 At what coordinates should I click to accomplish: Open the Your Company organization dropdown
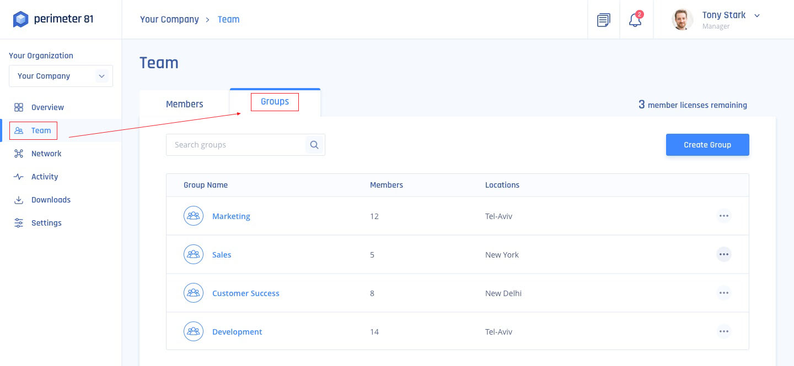tap(61, 76)
